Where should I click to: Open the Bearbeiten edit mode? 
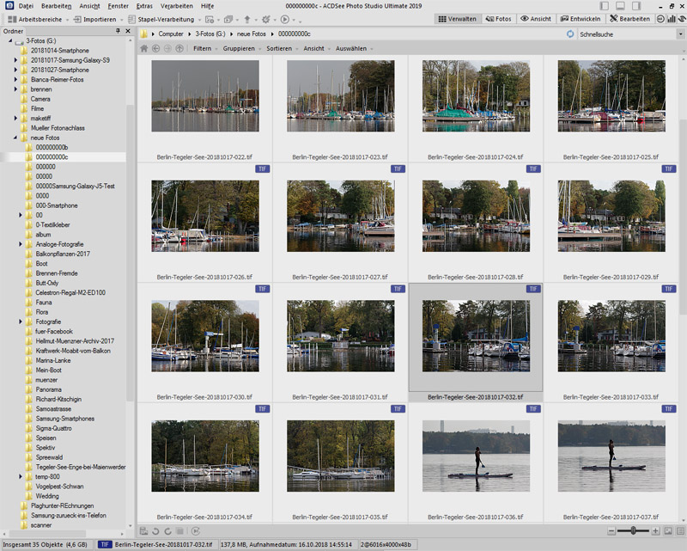pos(629,19)
